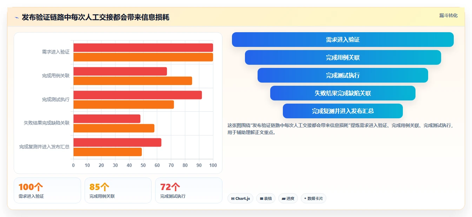The width and height of the screenshot is (472, 217).
Task: Click the 漏斗转化 label in the header
Action: click(448, 15)
